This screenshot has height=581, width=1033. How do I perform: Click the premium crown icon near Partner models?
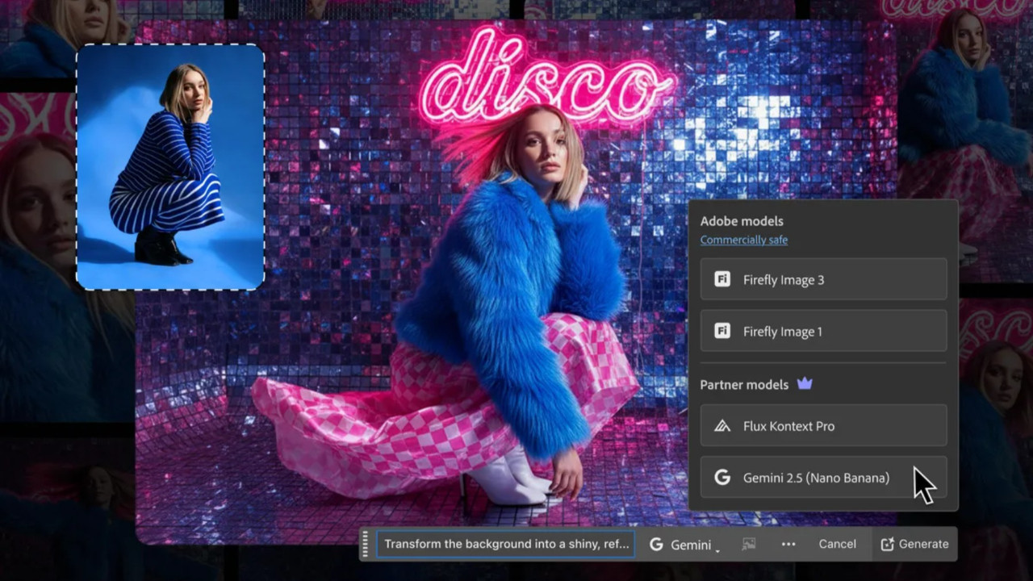tap(804, 384)
